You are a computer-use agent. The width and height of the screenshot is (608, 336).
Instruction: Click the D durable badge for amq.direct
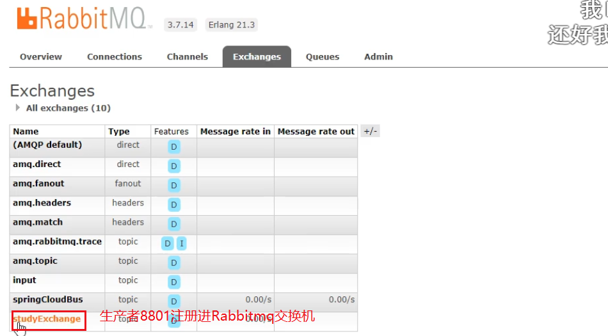173,166
